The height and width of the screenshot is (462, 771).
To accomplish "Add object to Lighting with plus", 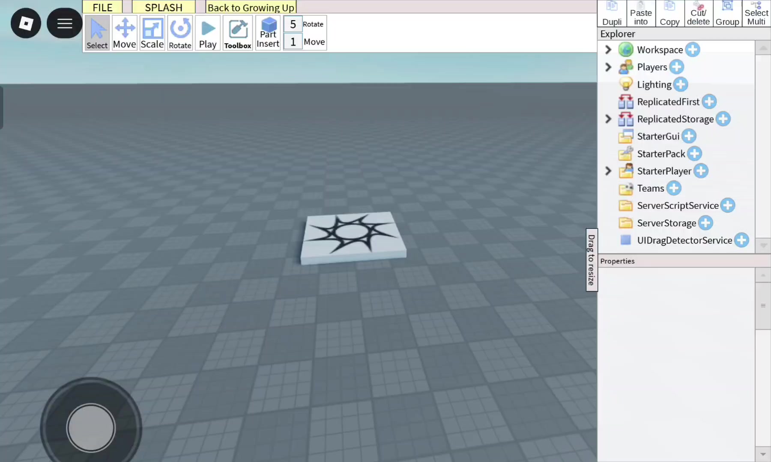I will point(681,84).
